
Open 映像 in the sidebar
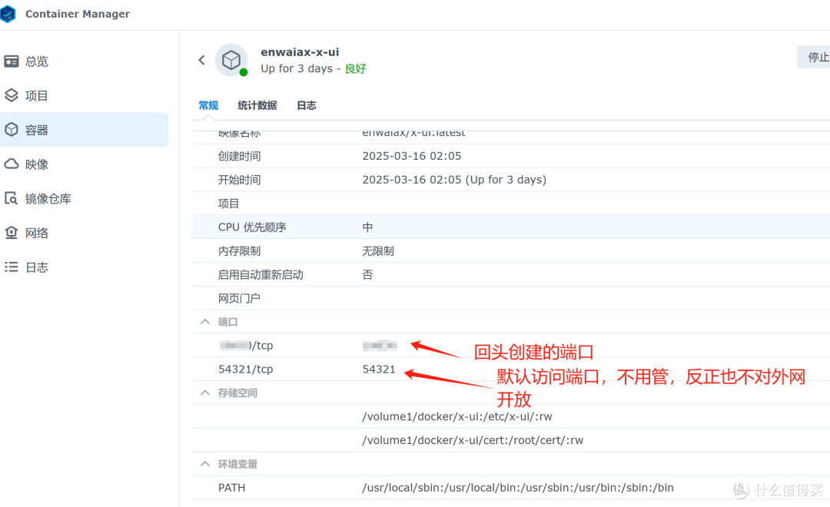37,164
